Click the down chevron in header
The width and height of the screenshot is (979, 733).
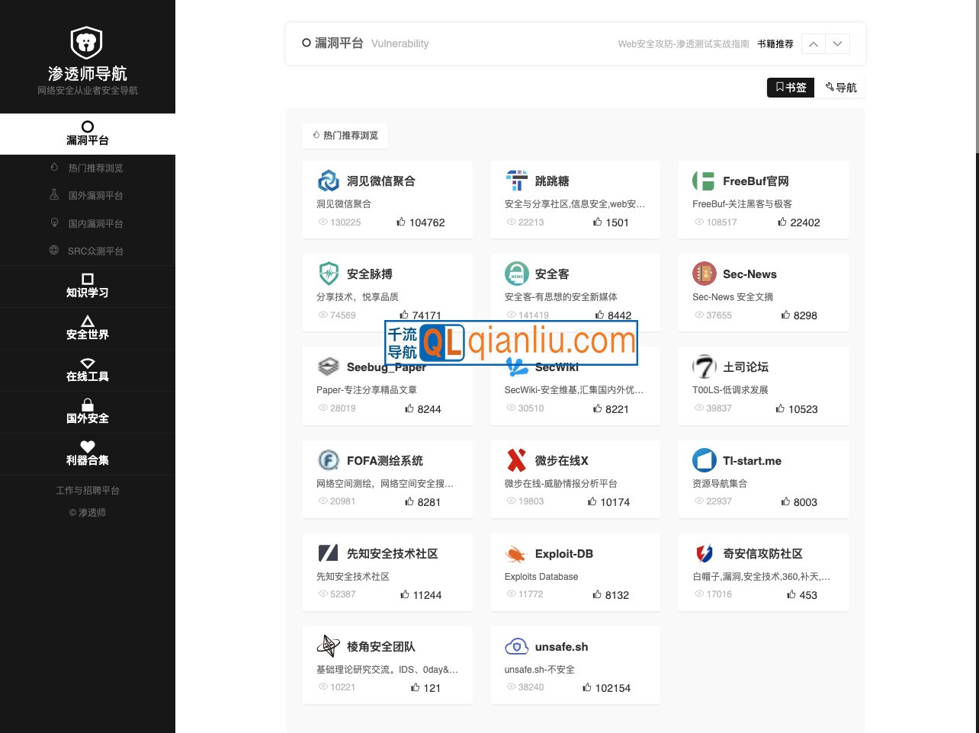coord(837,44)
